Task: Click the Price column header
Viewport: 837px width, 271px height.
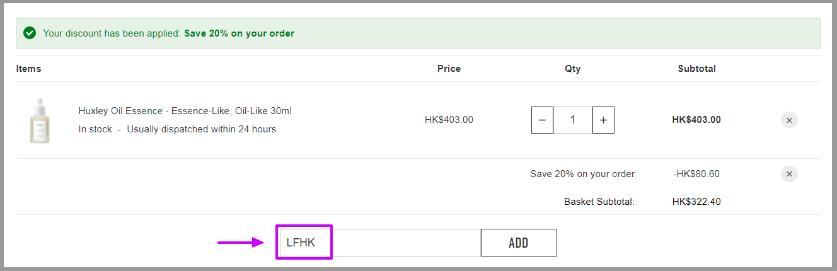Action: tap(449, 69)
